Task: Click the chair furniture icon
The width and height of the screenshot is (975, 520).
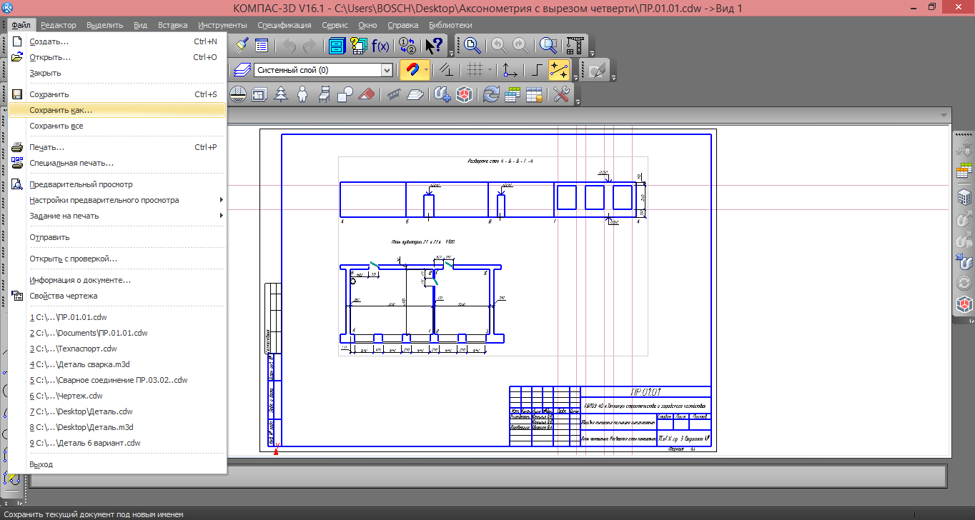Action: point(323,94)
